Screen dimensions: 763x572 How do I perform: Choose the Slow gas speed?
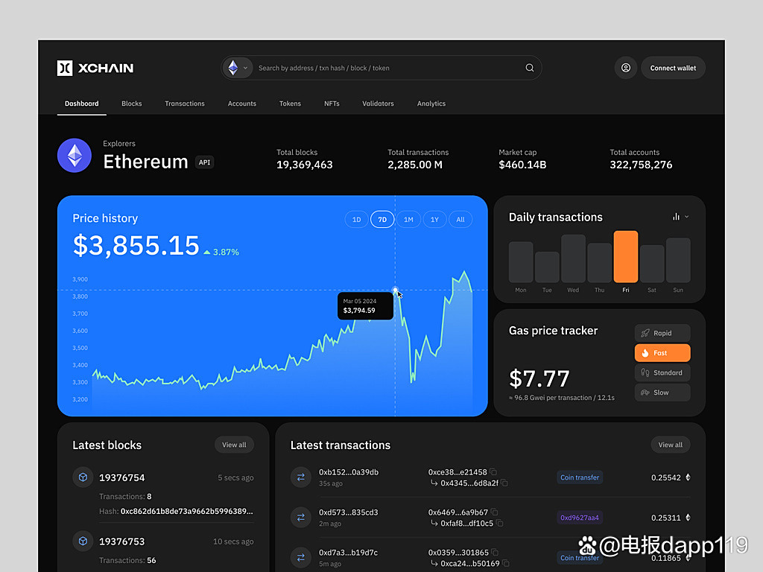[662, 393]
